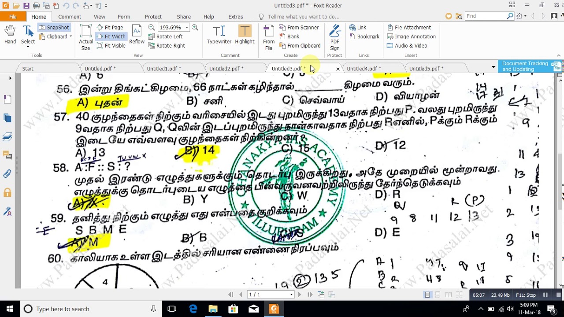
Task: Click the zoom out magnifier
Action: coord(152,27)
